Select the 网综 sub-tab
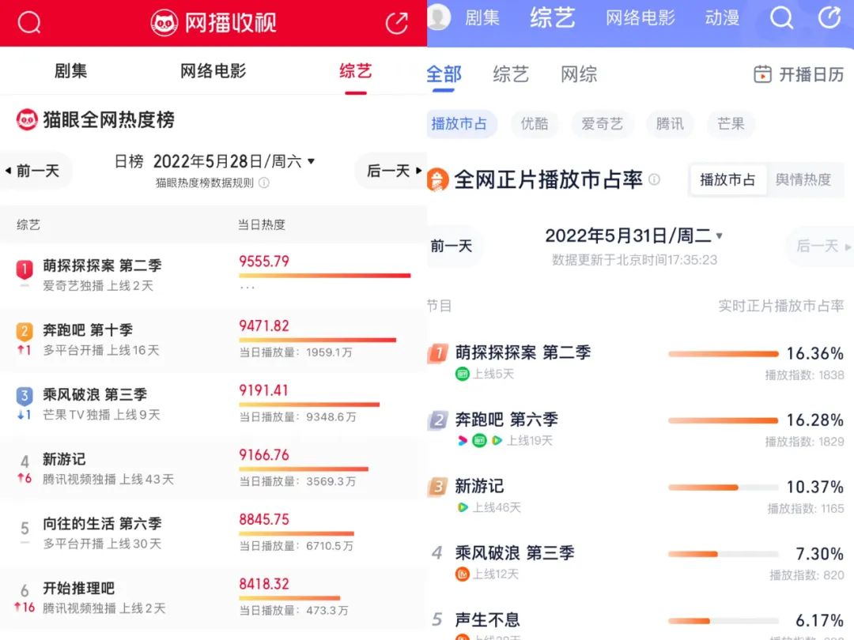 point(579,74)
